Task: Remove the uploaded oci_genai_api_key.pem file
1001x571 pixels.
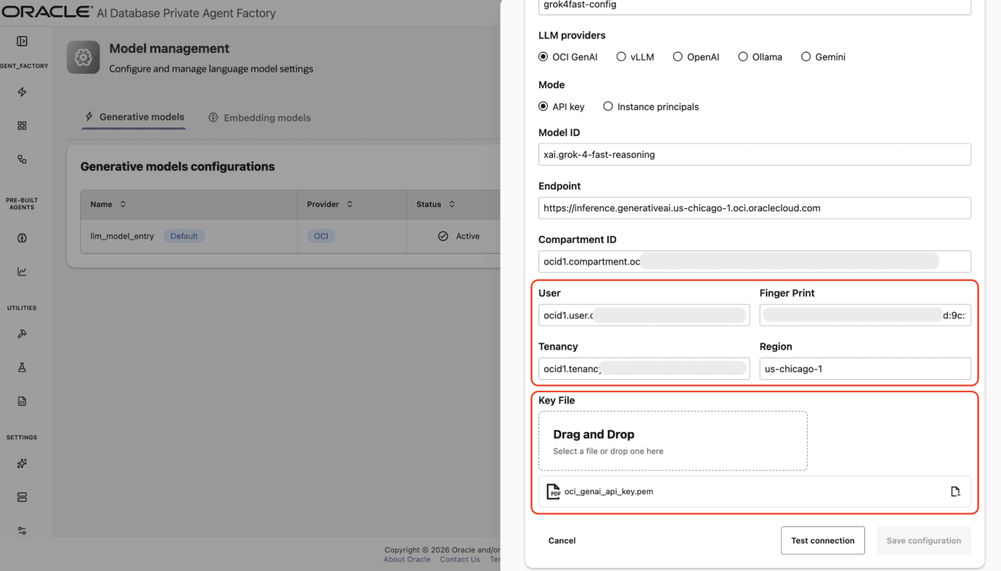Action: [957, 491]
